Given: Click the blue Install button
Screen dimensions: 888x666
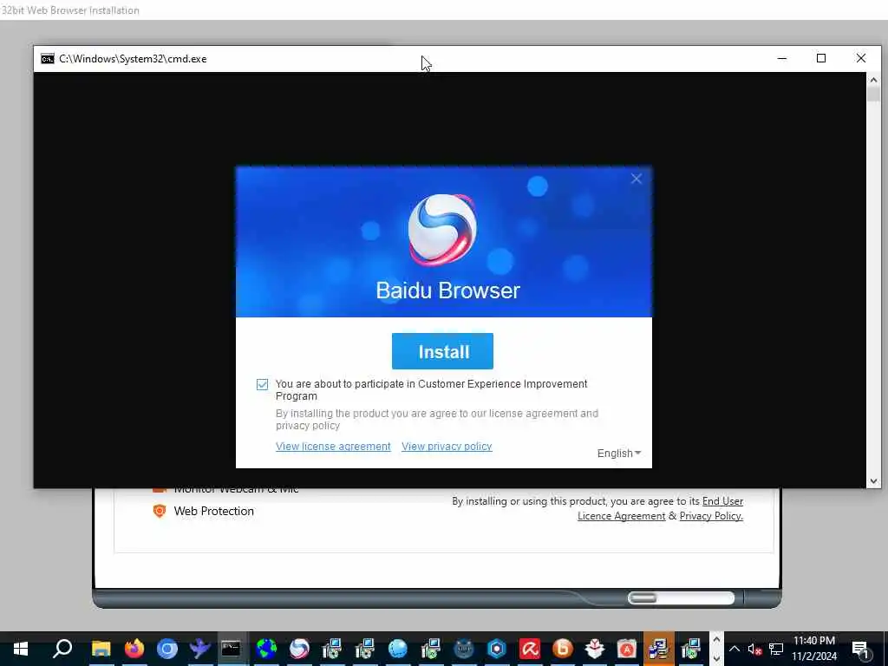Looking at the screenshot, I should [442, 351].
